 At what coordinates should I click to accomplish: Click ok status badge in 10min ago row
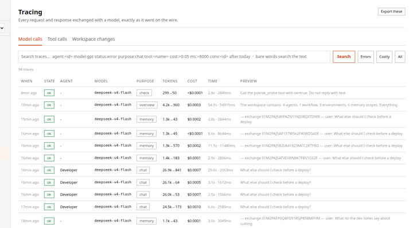[49, 105]
